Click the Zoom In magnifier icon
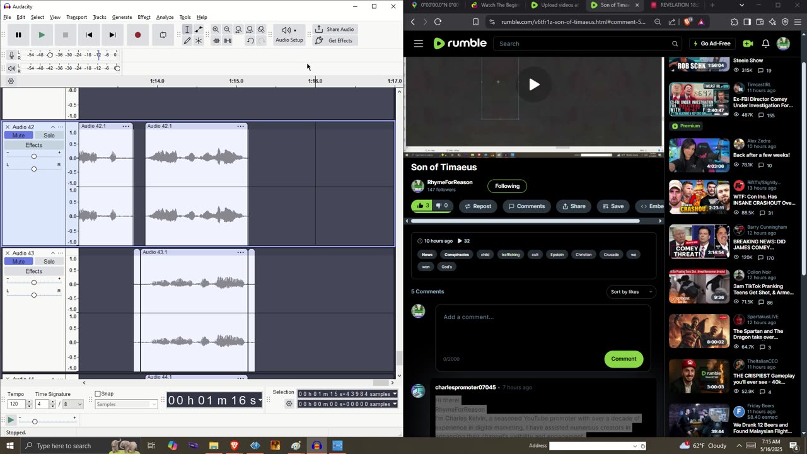This screenshot has height=454, width=807. click(216, 30)
